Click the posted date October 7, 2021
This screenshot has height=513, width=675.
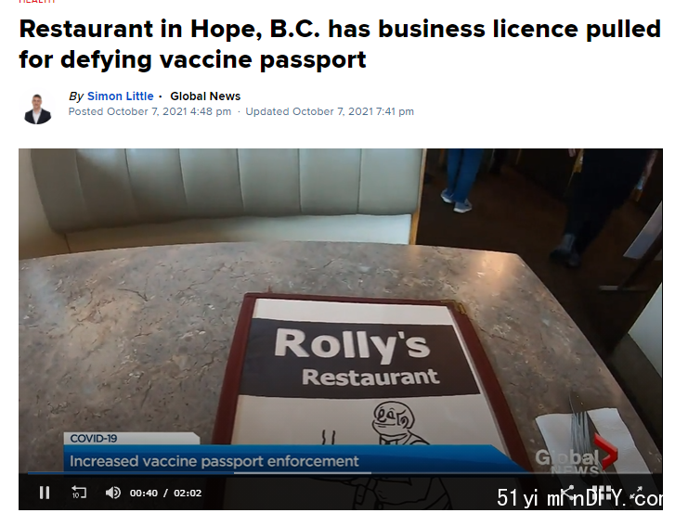pyautogui.click(x=147, y=111)
